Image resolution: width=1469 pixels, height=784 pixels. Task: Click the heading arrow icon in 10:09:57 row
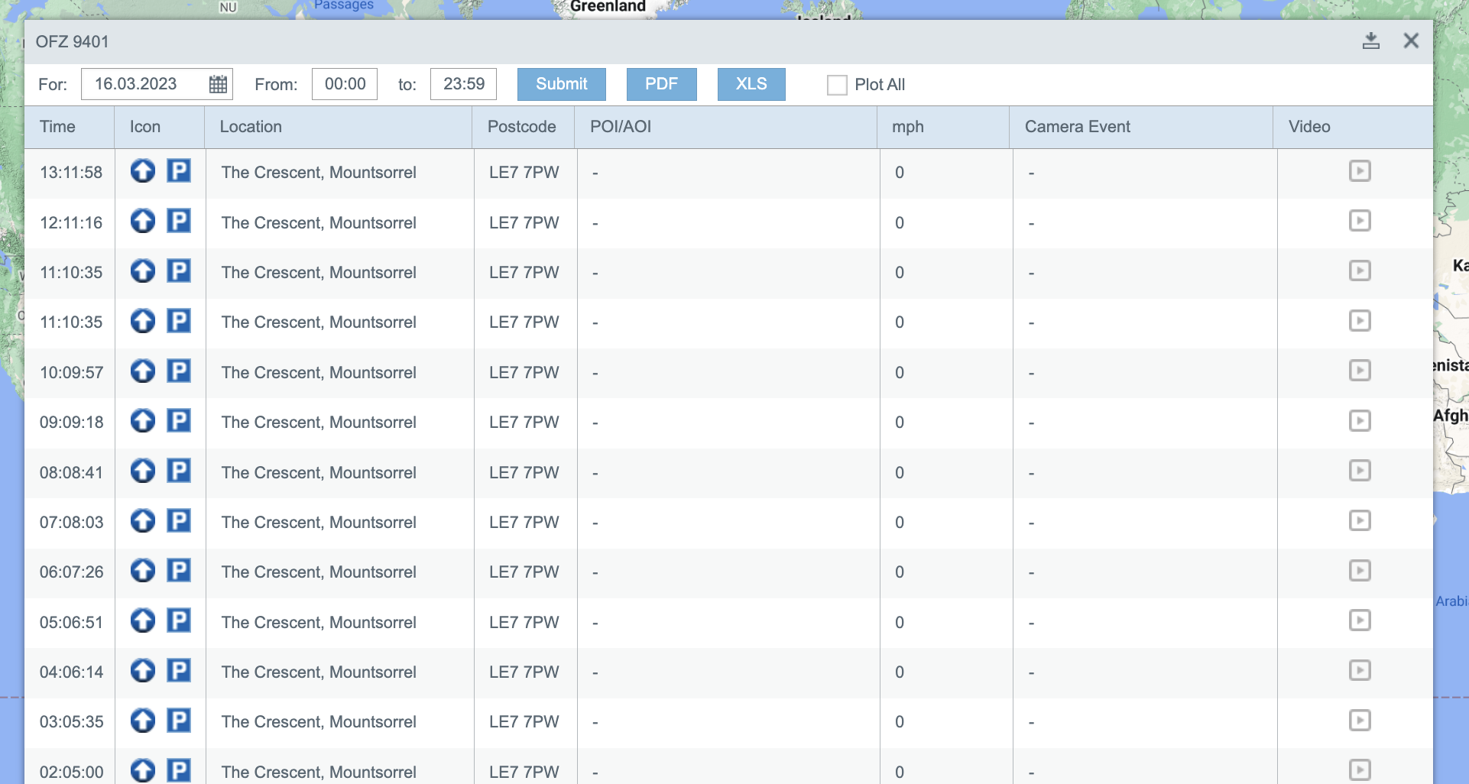coord(143,371)
